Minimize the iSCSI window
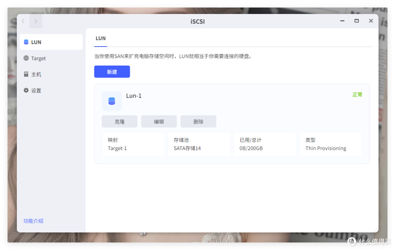Screen dimensions: 395x250 tap(342, 21)
